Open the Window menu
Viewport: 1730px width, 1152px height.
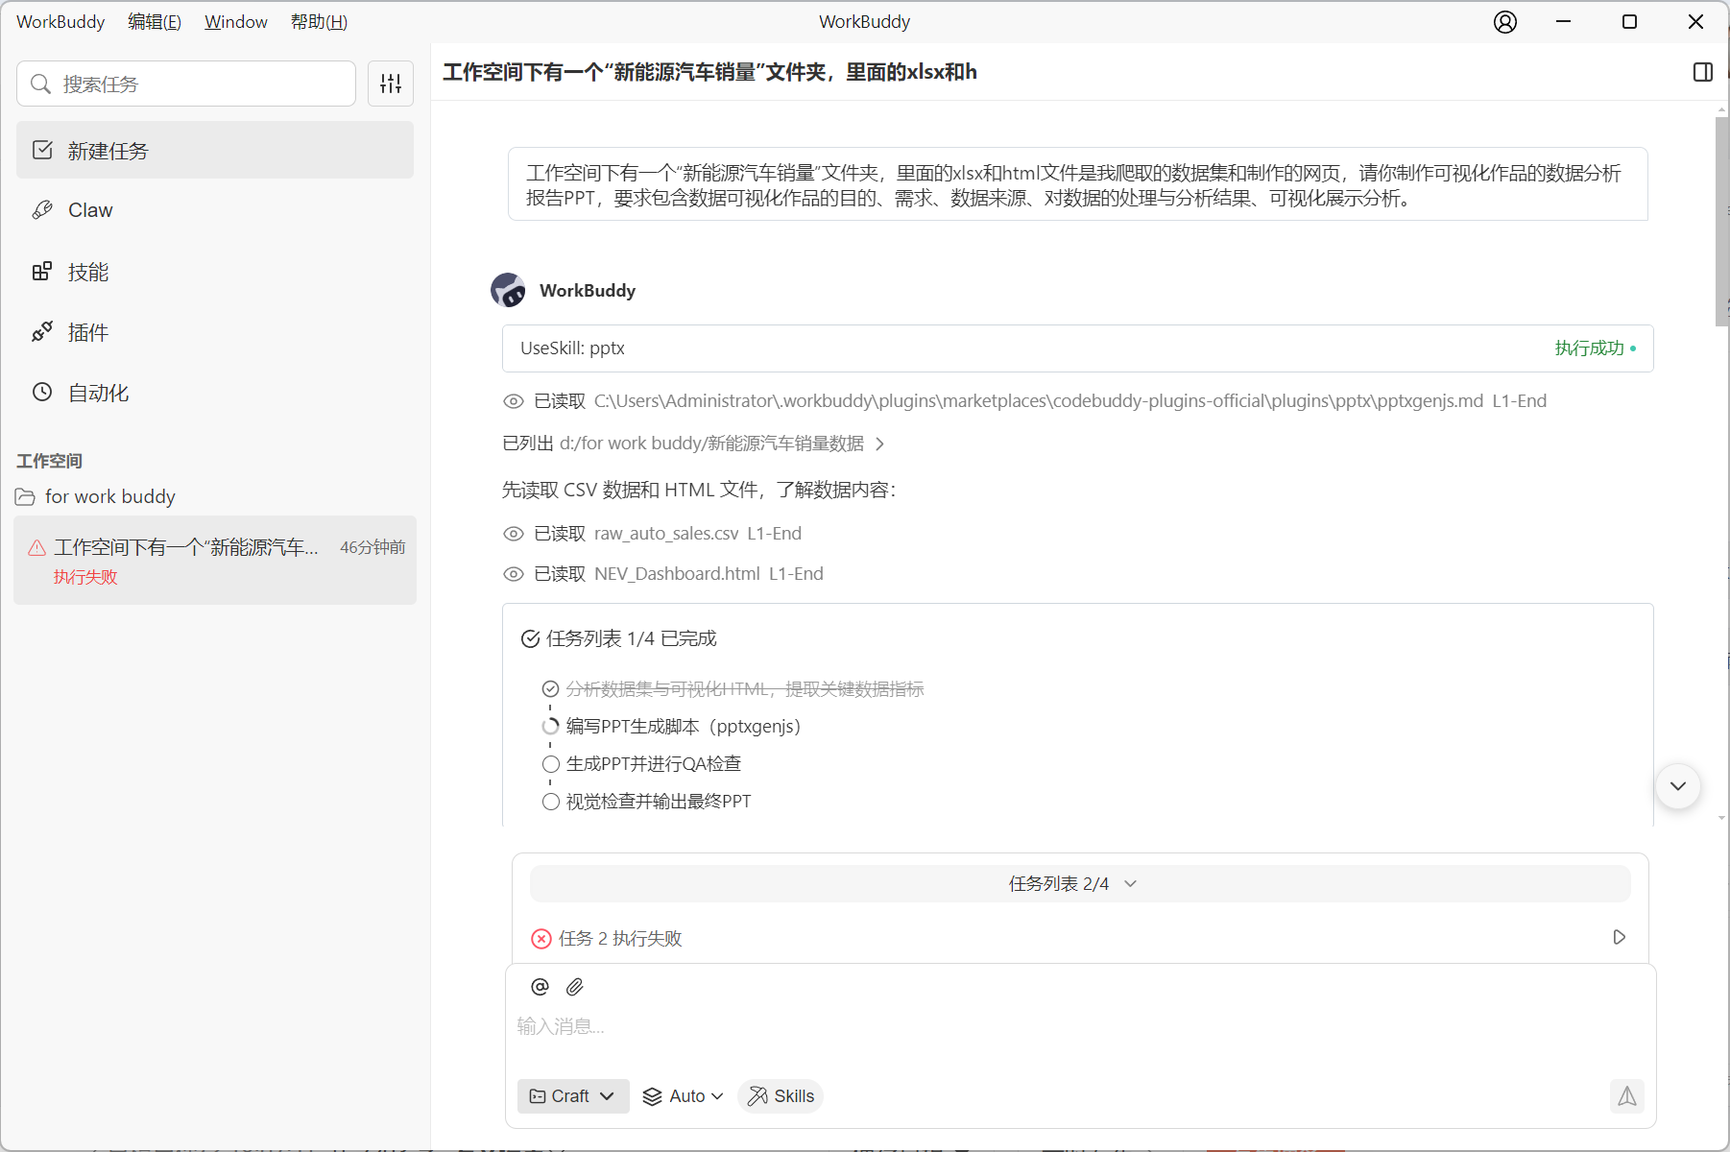[x=236, y=22]
